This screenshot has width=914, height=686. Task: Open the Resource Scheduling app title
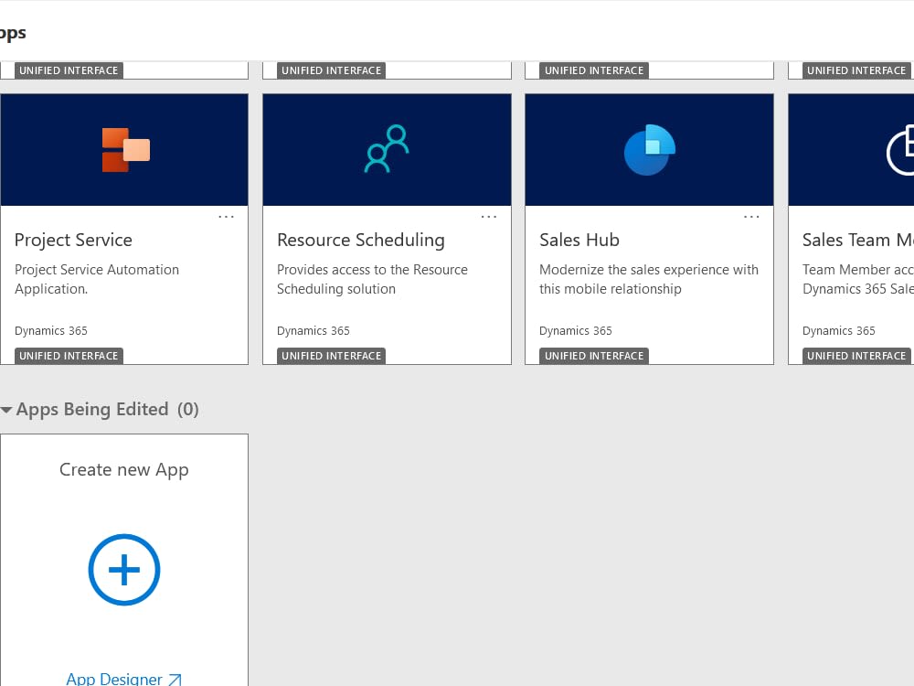pyautogui.click(x=361, y=240)
